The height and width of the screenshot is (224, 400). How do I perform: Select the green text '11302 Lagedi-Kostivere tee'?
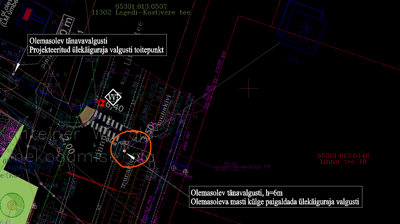[141, 13]
